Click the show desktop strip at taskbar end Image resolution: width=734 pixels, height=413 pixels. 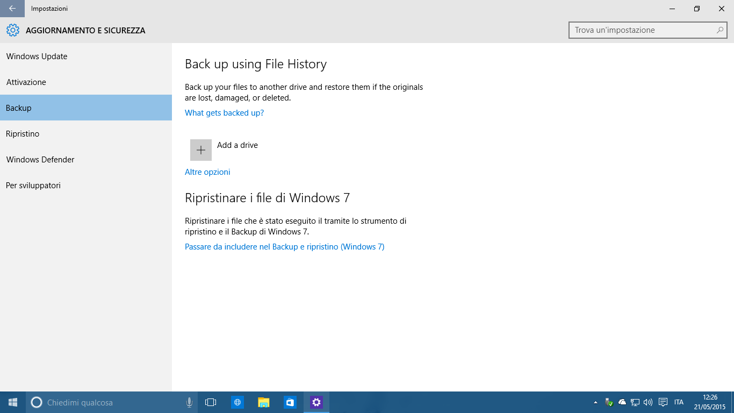click(732, 402)
